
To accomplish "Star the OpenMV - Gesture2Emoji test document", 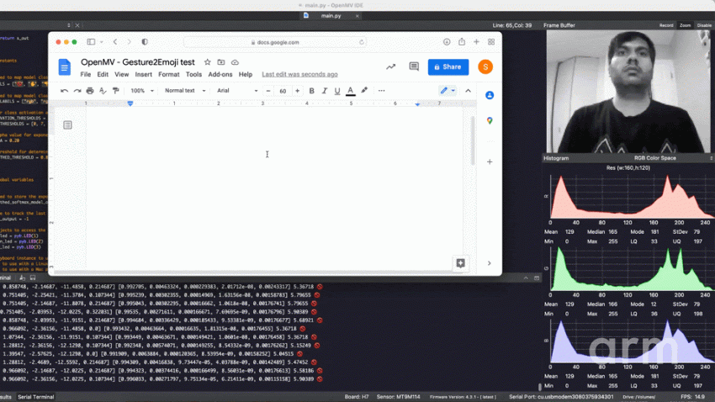I will [x=208, y=62].
